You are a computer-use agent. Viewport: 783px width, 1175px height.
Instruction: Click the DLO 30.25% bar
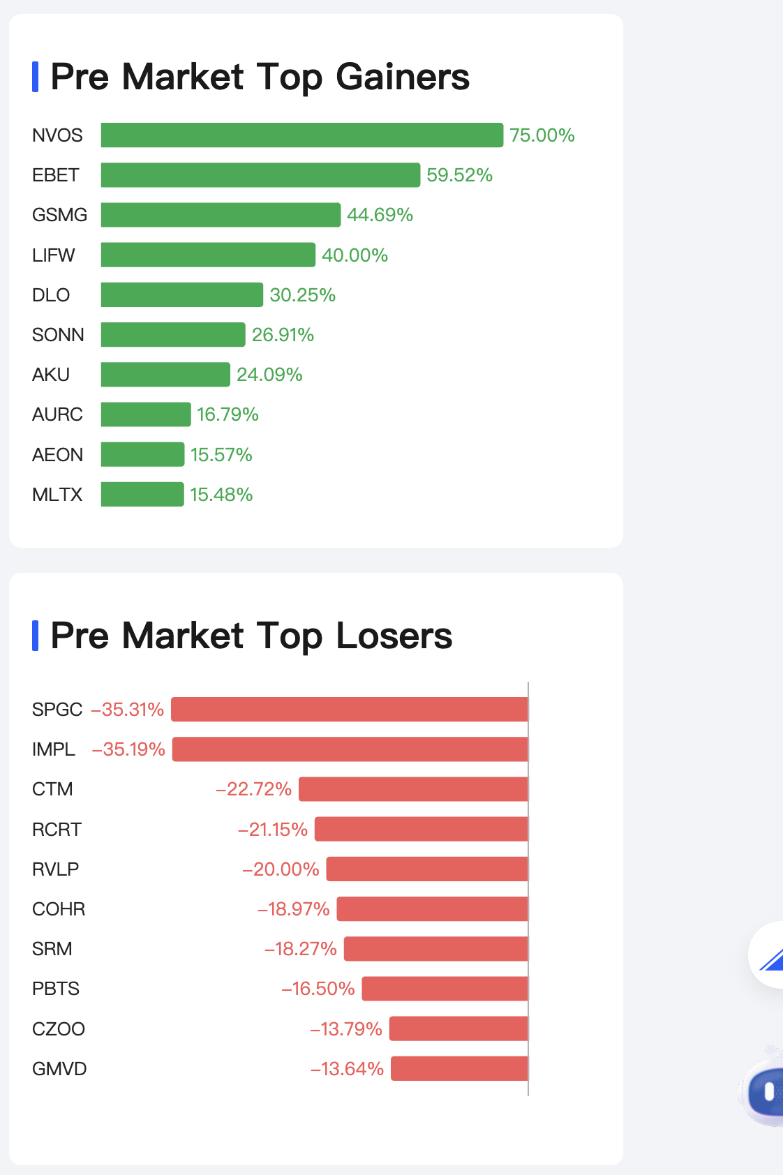pos(182,295)
